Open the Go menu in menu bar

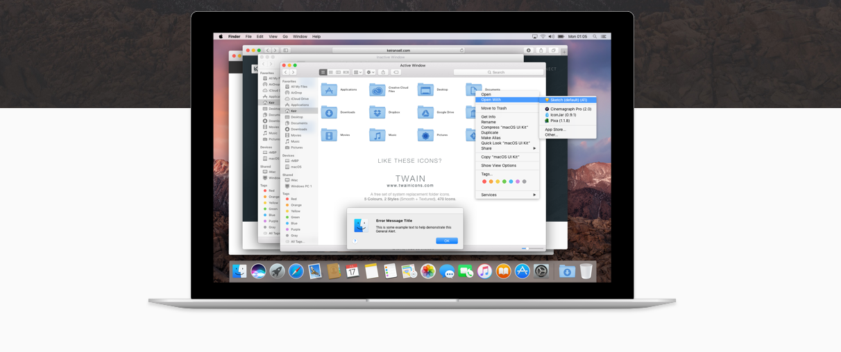click(285, 37)
